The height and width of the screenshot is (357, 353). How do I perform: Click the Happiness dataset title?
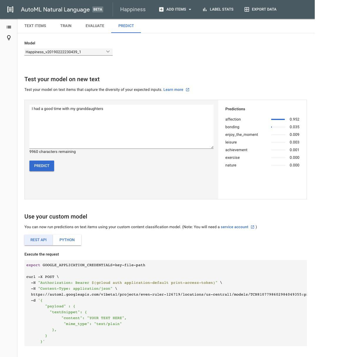(133, 9)
